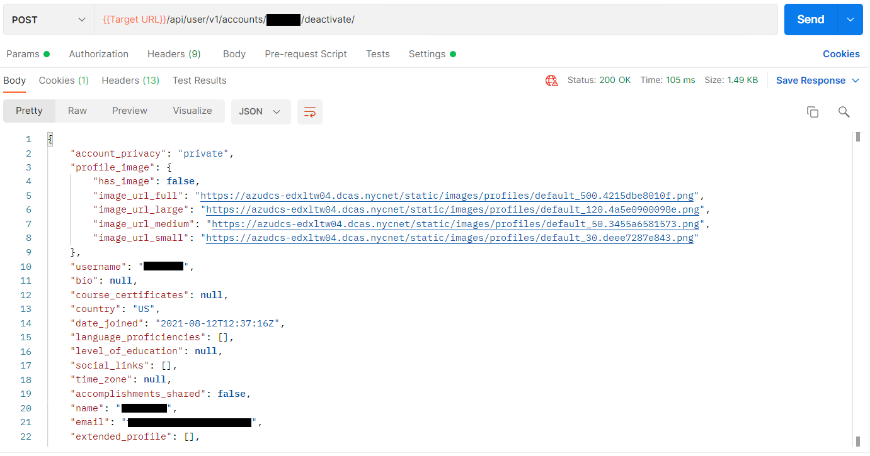The height and width of the screenshot is (456, 870).
Task: Click the "username" key on line 10
Action: point(99,267)
